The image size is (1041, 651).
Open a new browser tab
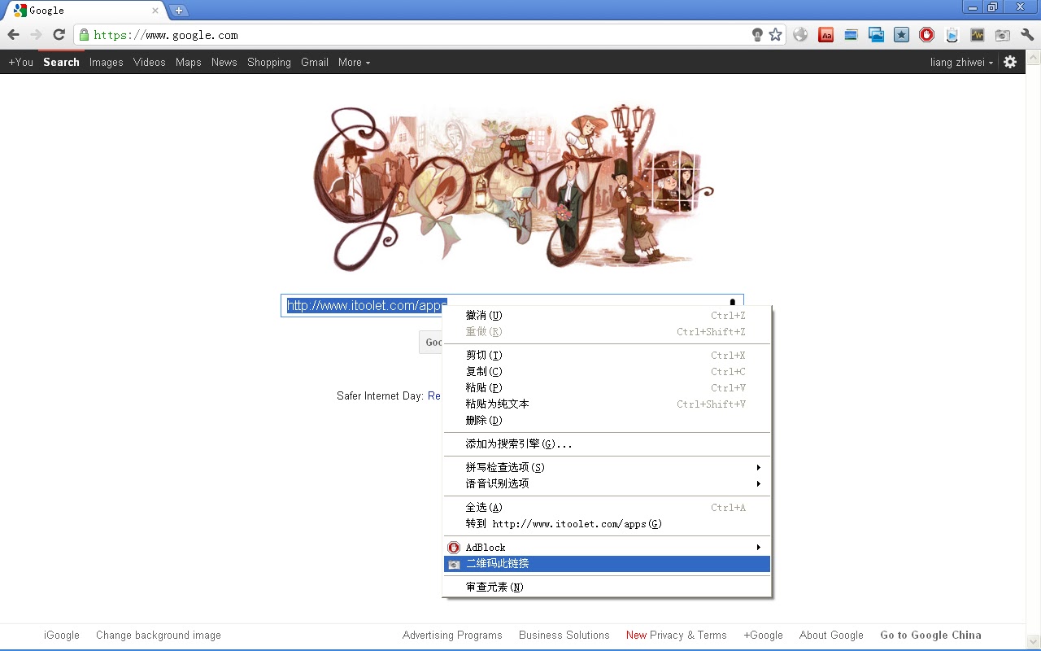179,11
